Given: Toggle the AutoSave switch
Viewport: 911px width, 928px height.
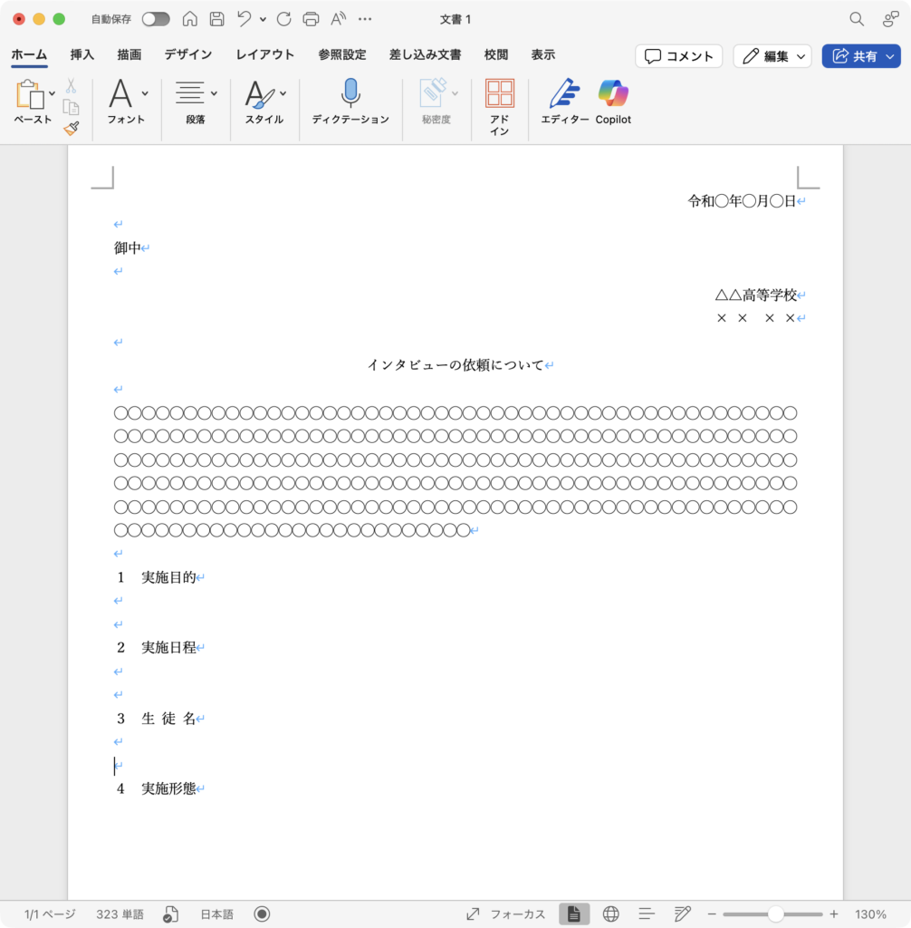Looking at the screenshot, I should click(x=155, y=19).
